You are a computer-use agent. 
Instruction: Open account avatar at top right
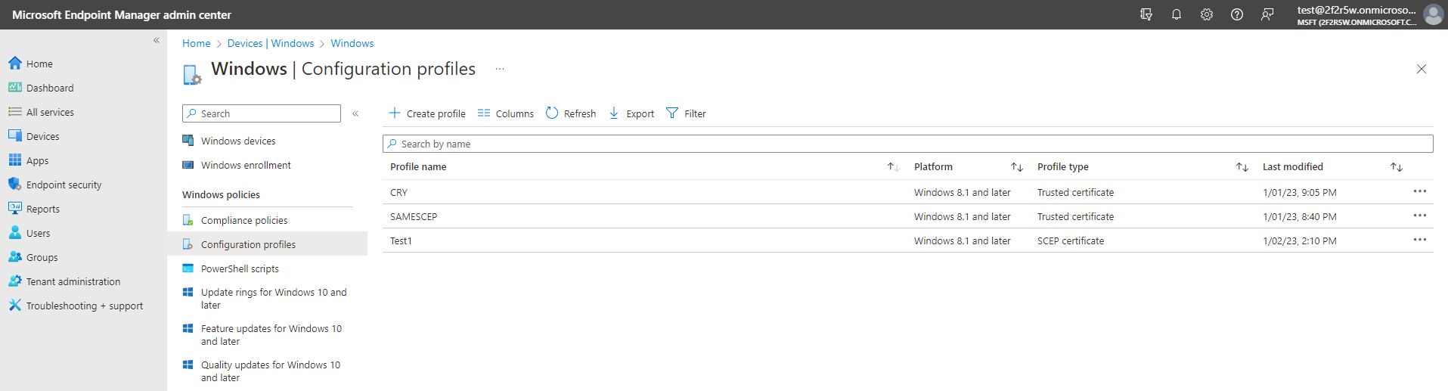pos(1434,14)
